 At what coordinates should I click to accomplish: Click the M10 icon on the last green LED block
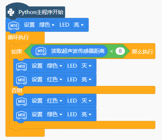coord(22,115)
